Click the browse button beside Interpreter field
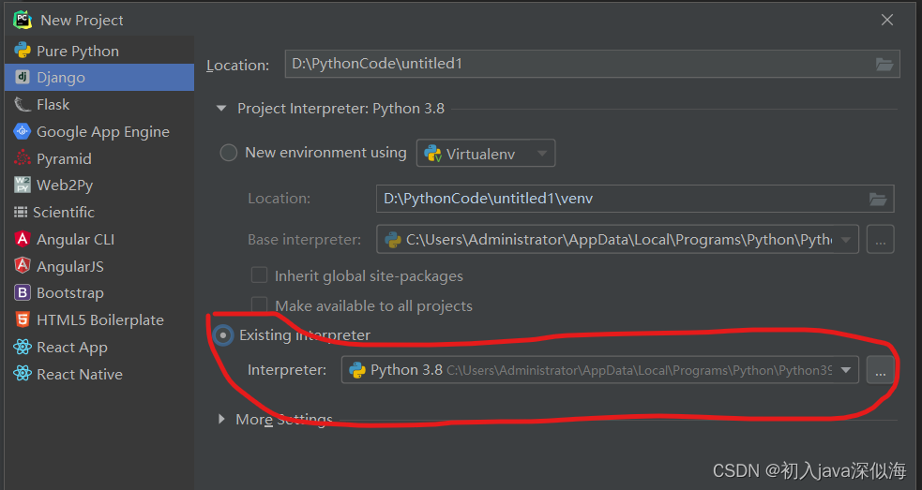 (x=880, y=371)
